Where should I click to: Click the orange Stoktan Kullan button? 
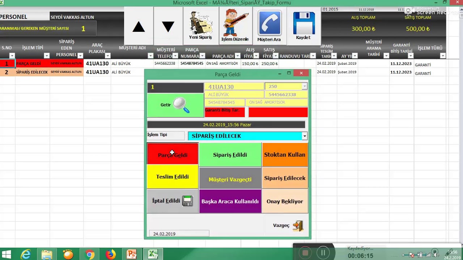coord(285,155)
